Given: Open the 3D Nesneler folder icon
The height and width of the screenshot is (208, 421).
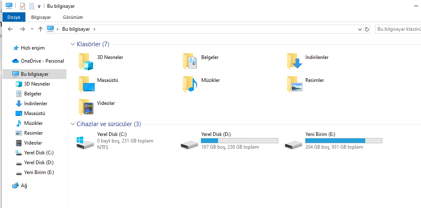Looking at the screenshot, I should point(86,62).
